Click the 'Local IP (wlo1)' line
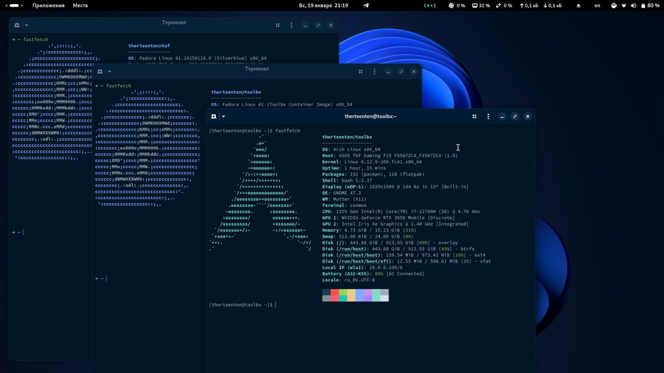This screenshot has height=373, width=664. [x=362, y=268]
